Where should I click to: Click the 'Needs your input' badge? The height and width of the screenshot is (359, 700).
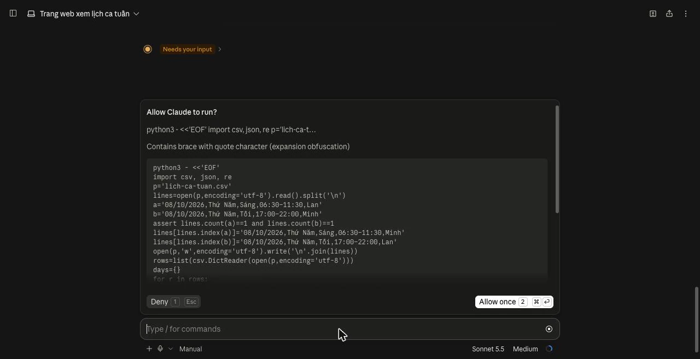click(x=187, y=49)
